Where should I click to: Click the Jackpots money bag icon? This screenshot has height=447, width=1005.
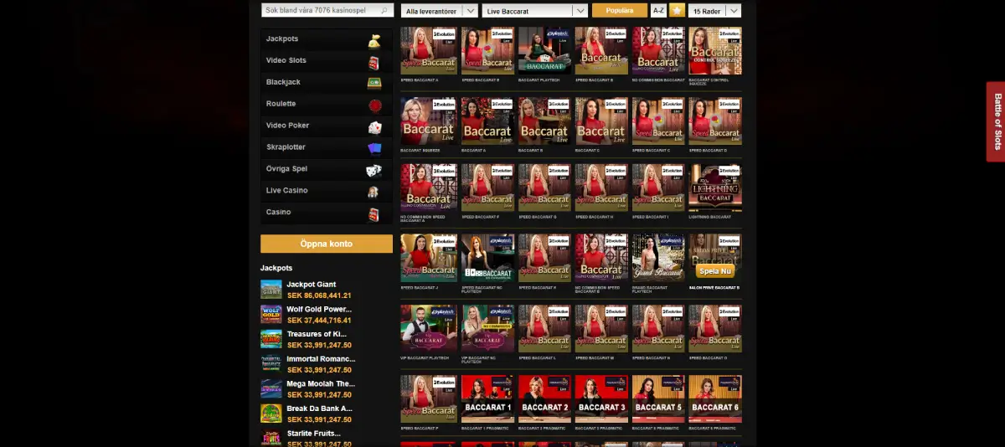(x=374, y=39)
